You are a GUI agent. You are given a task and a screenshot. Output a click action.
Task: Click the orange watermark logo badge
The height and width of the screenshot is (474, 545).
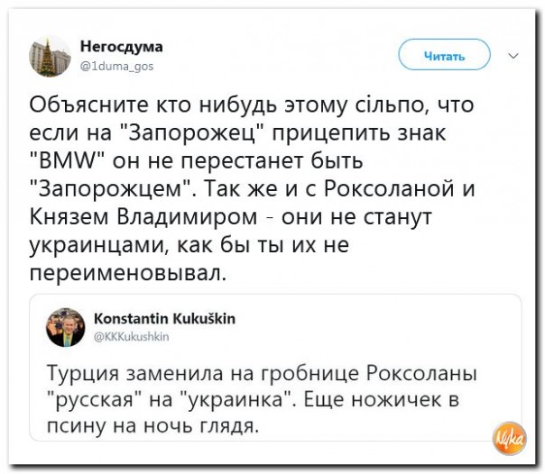click(510, 438)
